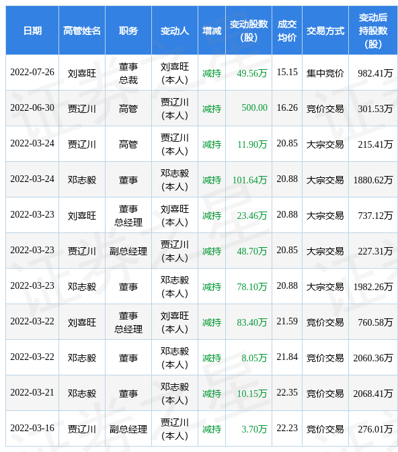The width and height of the screenshot is (398, 452).
Task: Click the 78.10万 green value
Action: [x=252, y=287]
